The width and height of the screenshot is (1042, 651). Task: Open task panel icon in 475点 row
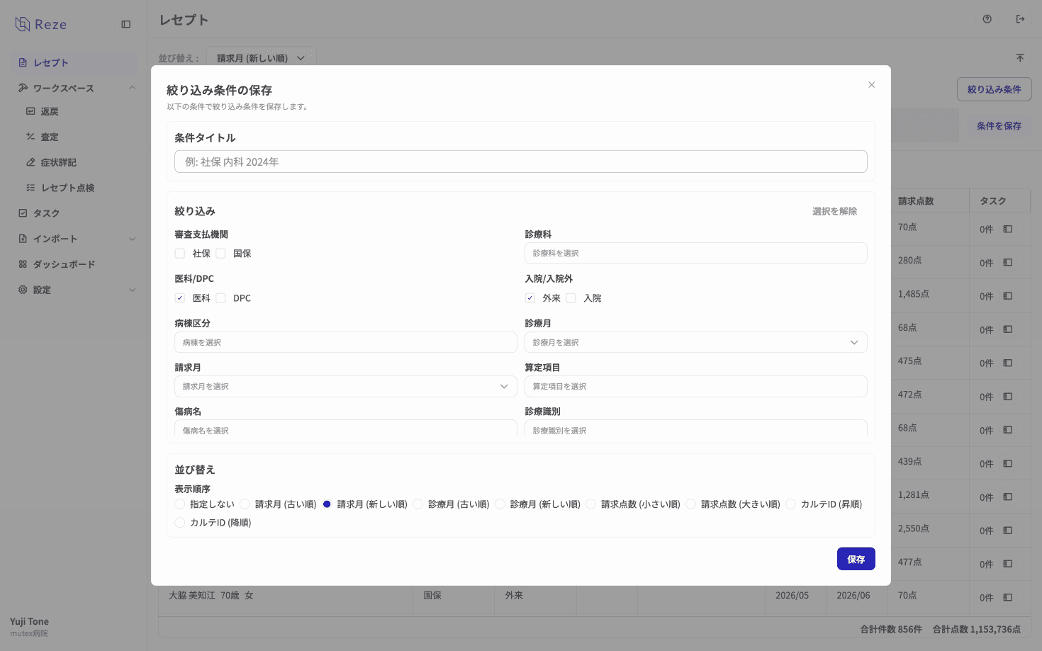click(1008, 363)
